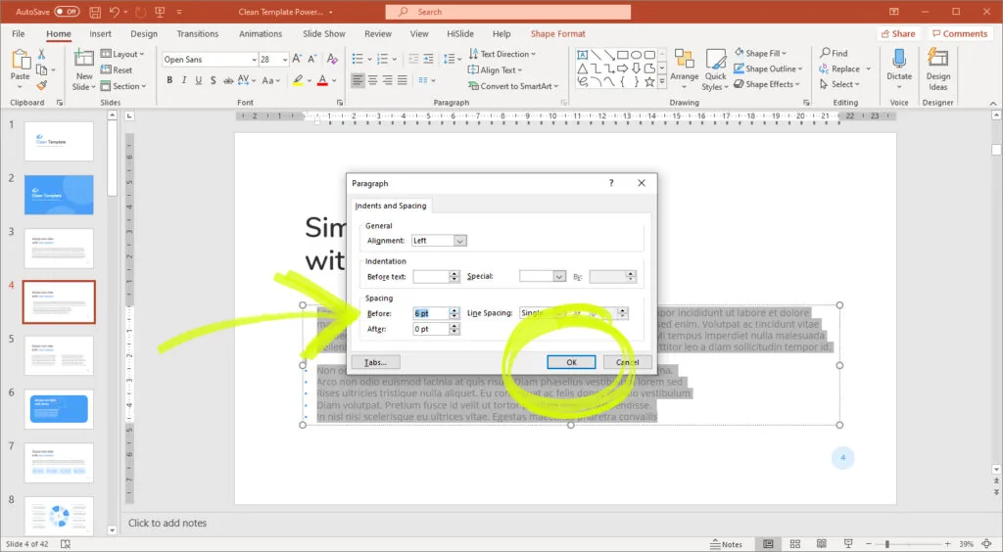Click the numbered list icon

click(382, 59)
